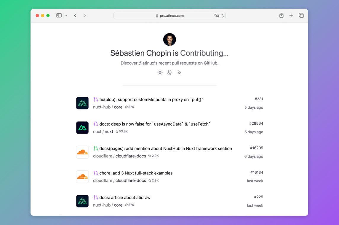This screenshot has height=225, width=339.
Task: Click the 870 star count under fix(blob) PR
Action: [129, 107]
